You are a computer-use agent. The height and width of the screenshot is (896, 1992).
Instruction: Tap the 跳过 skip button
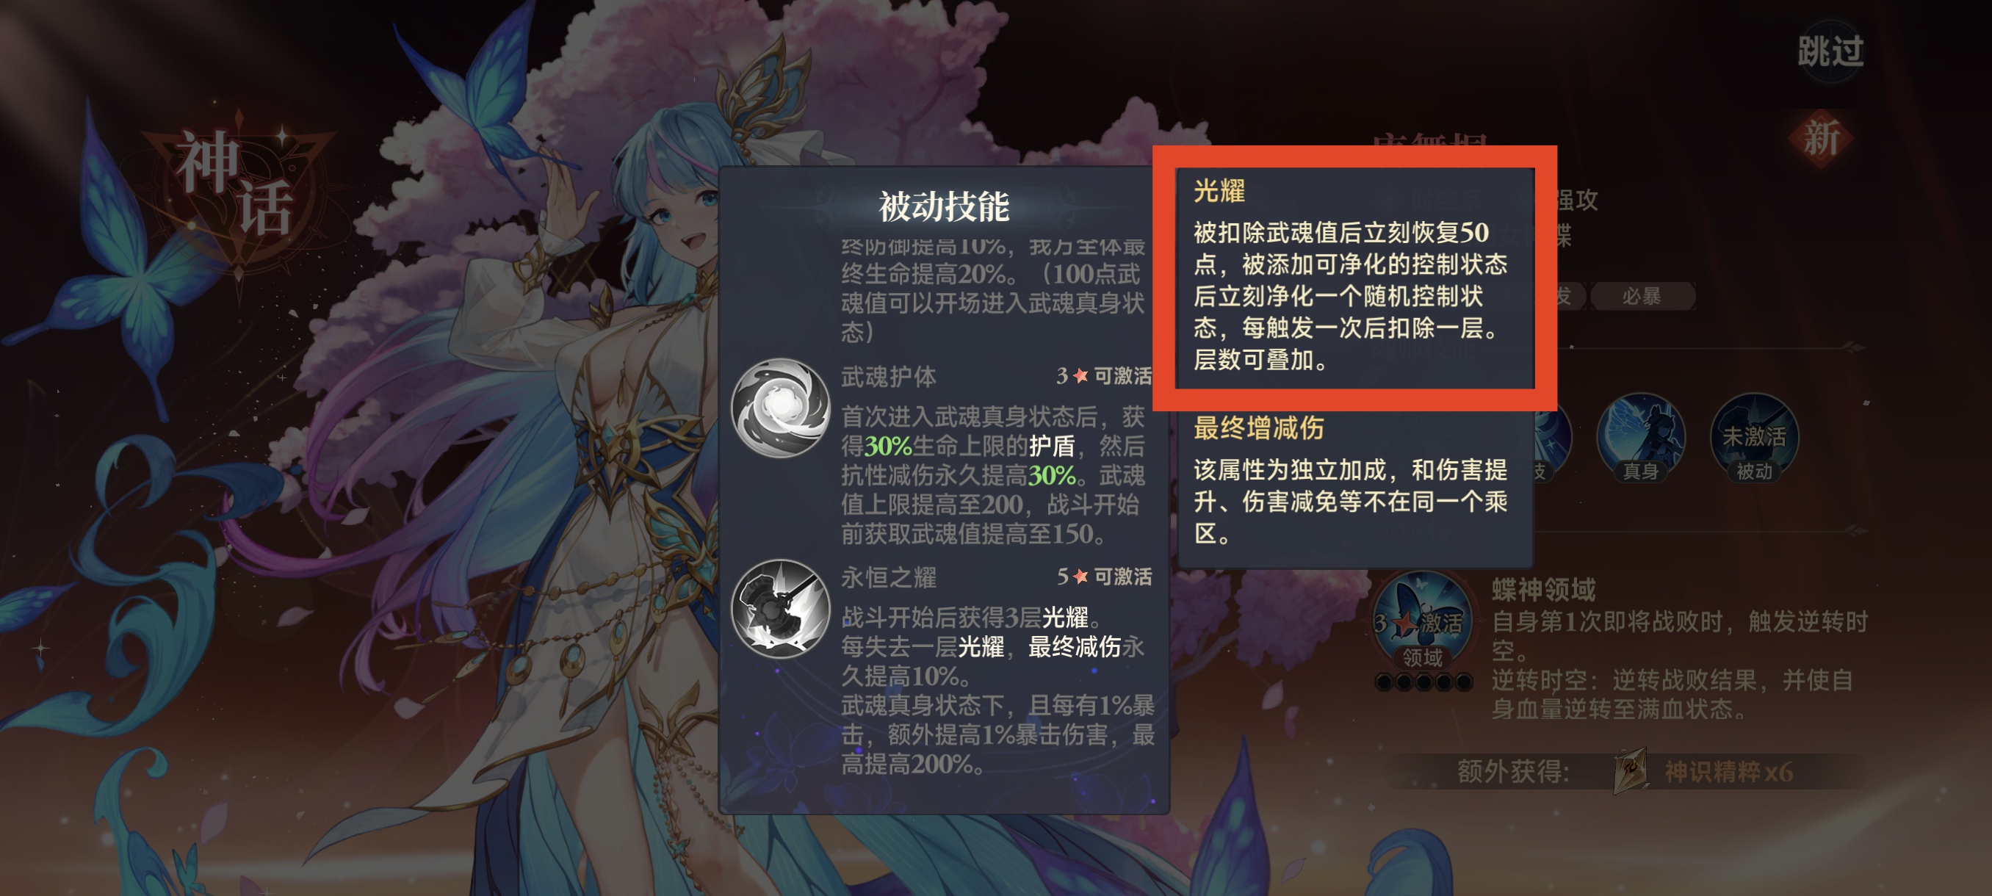click(x=1830, y=51)
